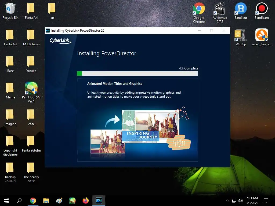Select the Base folder

pyautogui.click(x=10, y=64)
